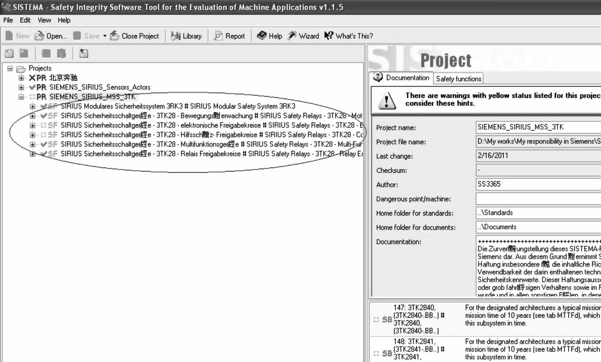
Task: Expand the 北京奔驰 project node
Action: (x=21, y=78)
